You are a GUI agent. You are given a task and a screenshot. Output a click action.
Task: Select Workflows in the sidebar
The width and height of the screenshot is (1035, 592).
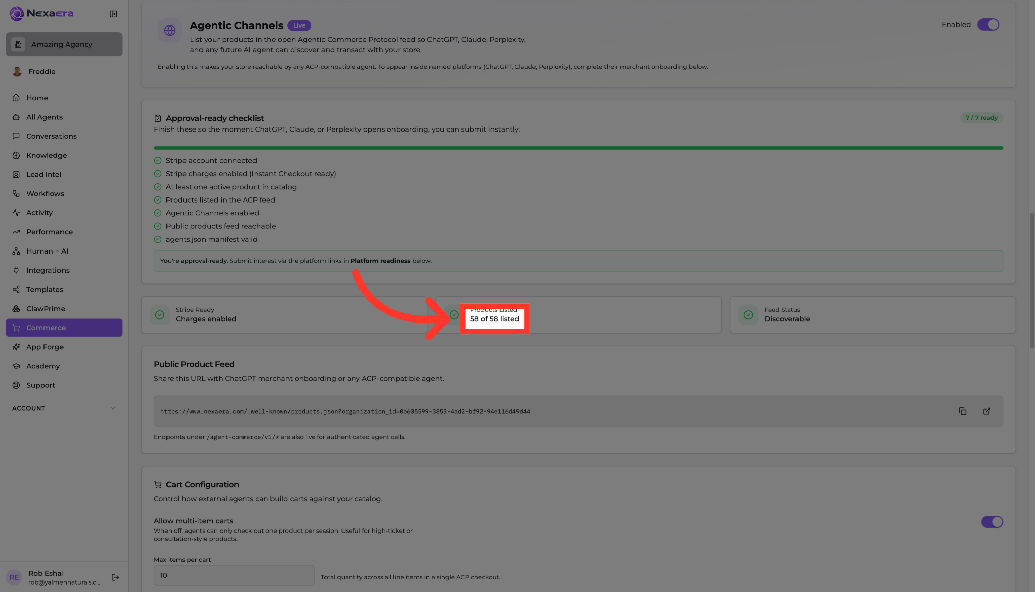[64, 194]
